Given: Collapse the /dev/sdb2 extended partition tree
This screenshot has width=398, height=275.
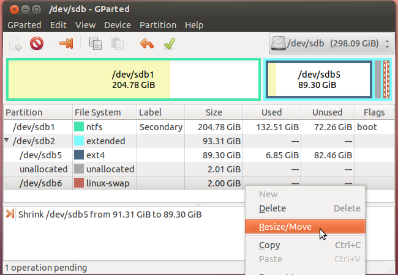Looking at the screenshot, I should (7, 140).
